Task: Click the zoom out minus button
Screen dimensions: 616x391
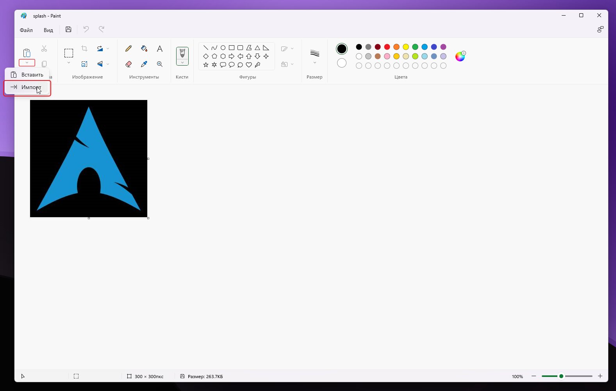Action: pyautogui.click(x=534, y=376)
